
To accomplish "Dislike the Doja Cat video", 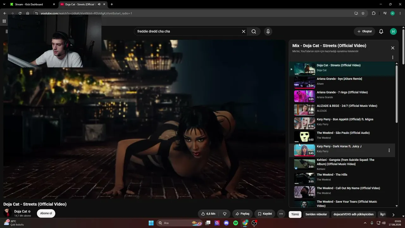I will pyautogui.click(x=225, y=214).
